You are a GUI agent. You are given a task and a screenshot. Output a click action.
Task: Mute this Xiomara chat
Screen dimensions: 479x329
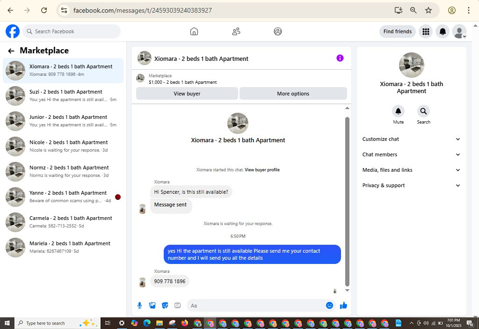point(399,111)
